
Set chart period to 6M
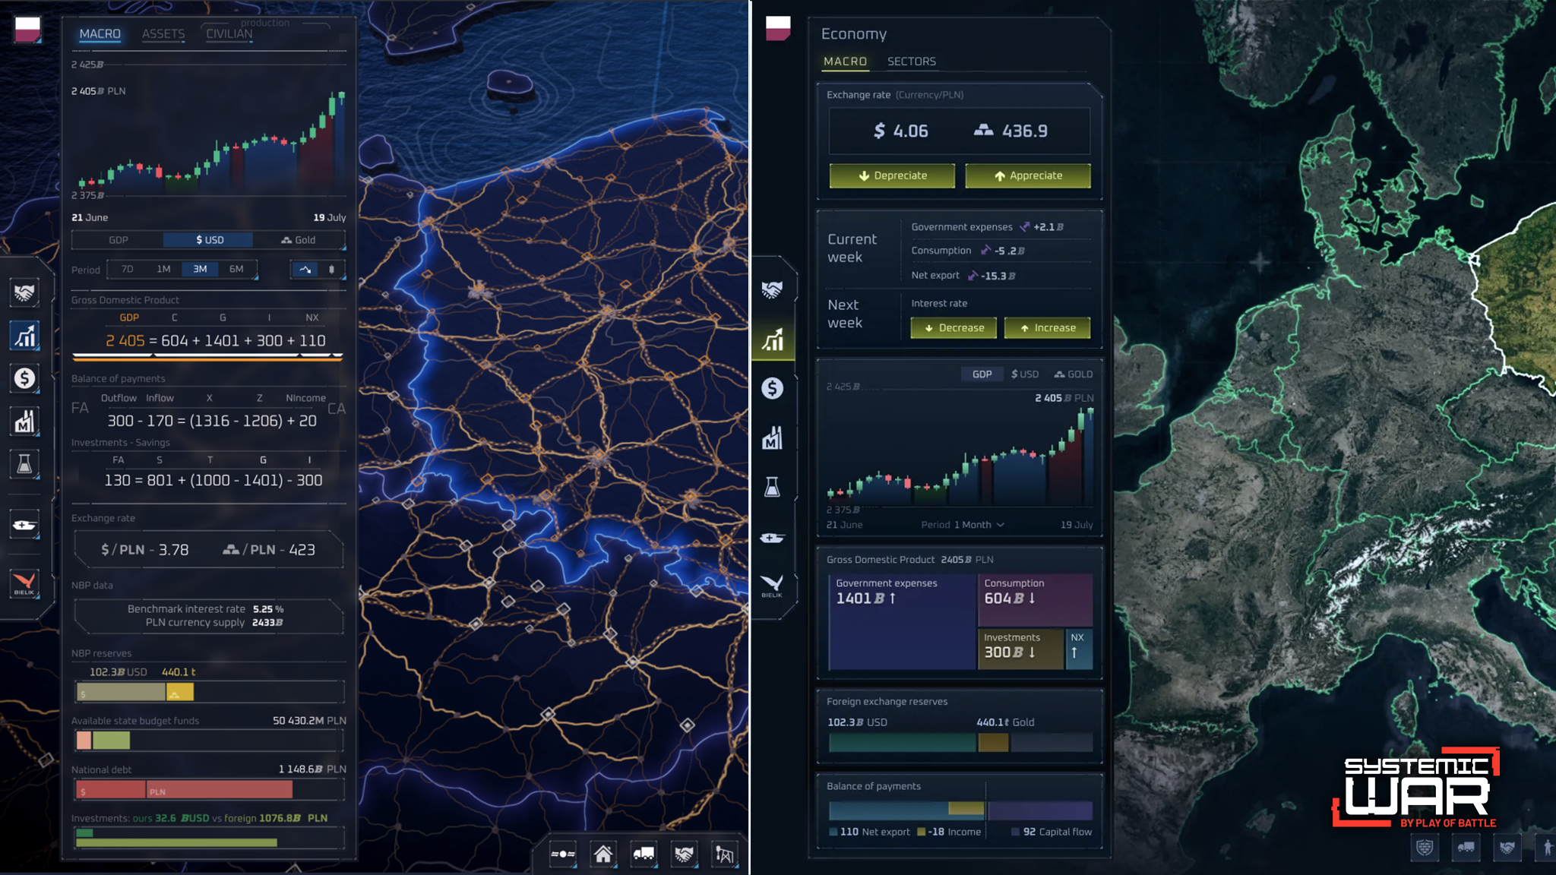236,269
